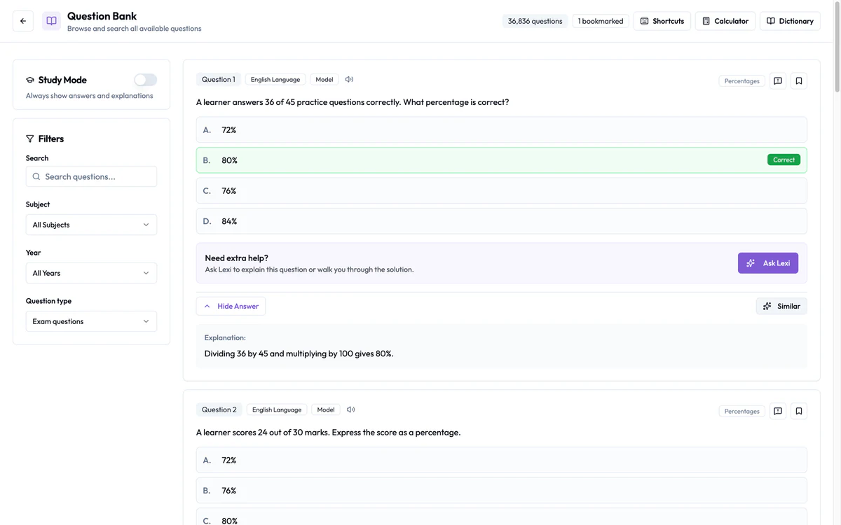Viewport: 841px width, 525px height.
Task: Open the Dictionary tool
Action: 790,21
